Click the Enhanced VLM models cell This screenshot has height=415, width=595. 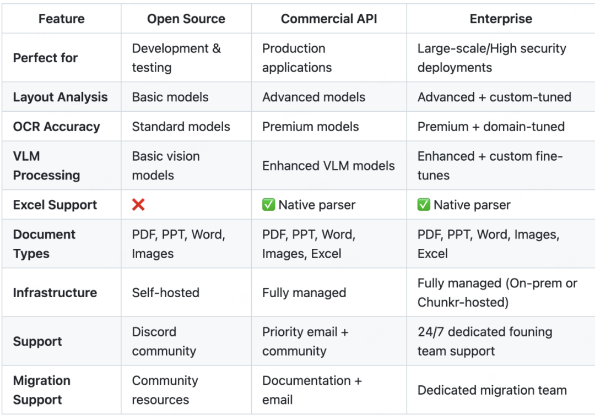pos(328,166)
